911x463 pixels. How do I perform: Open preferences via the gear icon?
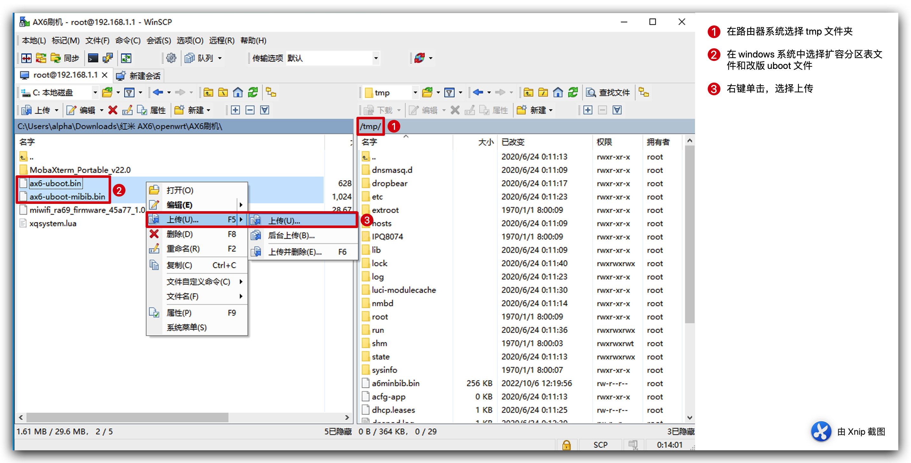pos(172,58)
